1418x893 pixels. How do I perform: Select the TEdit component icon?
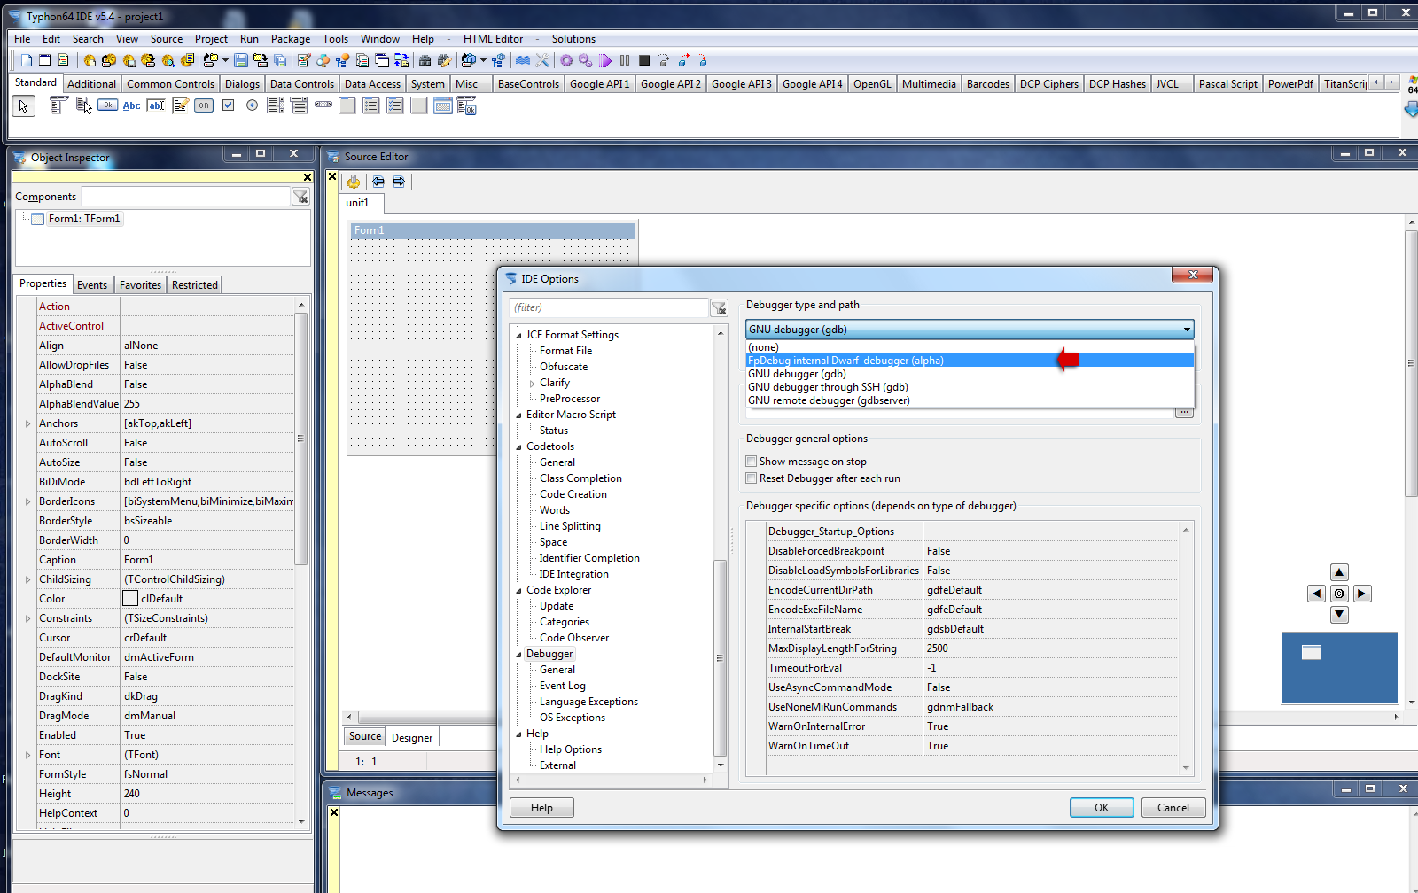pyautogui.click(x=156, y=105)
